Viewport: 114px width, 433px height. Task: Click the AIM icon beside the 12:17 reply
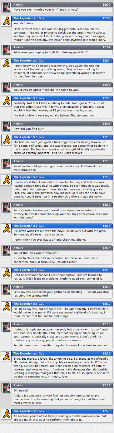coord(6,307)
